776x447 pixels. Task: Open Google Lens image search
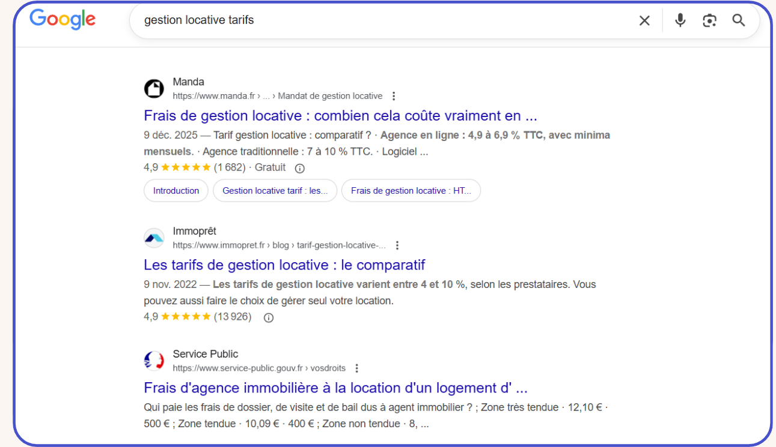tap(709, 20)
